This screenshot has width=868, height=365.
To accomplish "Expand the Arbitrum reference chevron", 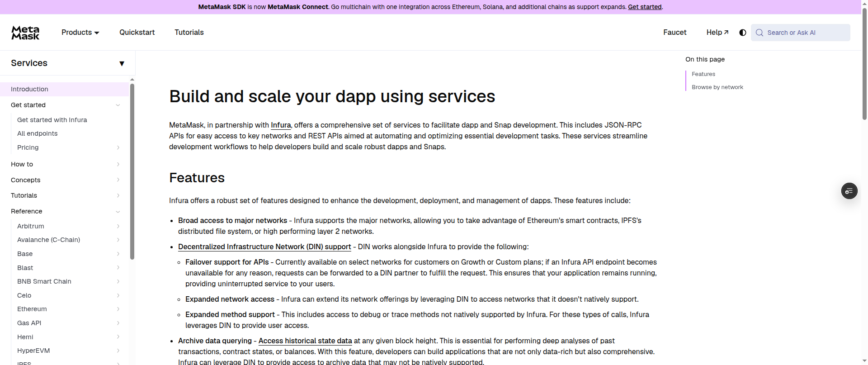I will click(118, 226).
